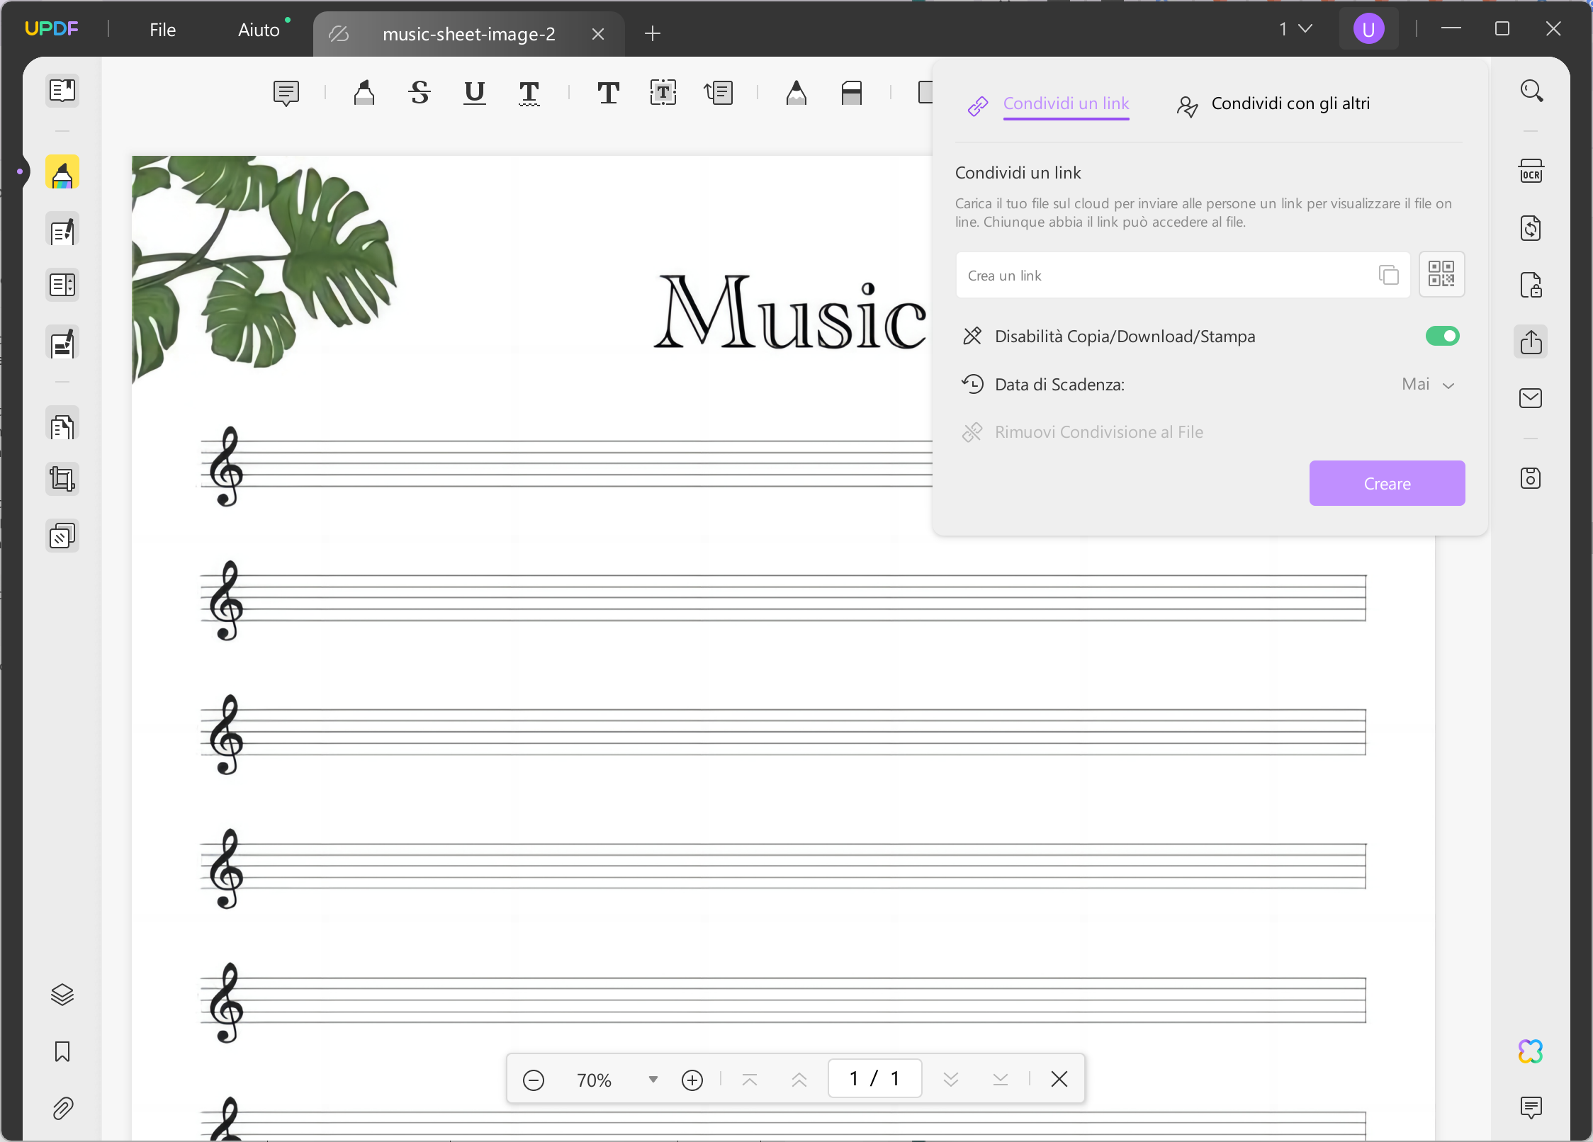Click the 'Crea un link' field
This screenshot has height=1142, width=1593.
(1183, 275)
